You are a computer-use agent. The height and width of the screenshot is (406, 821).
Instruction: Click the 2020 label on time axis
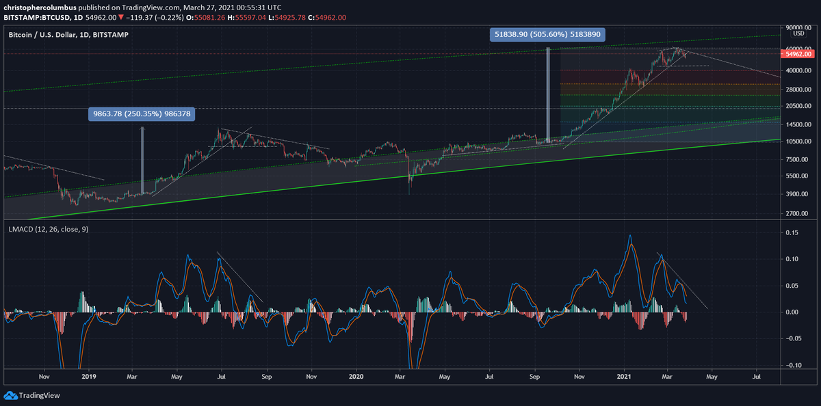tap(355, 376)
